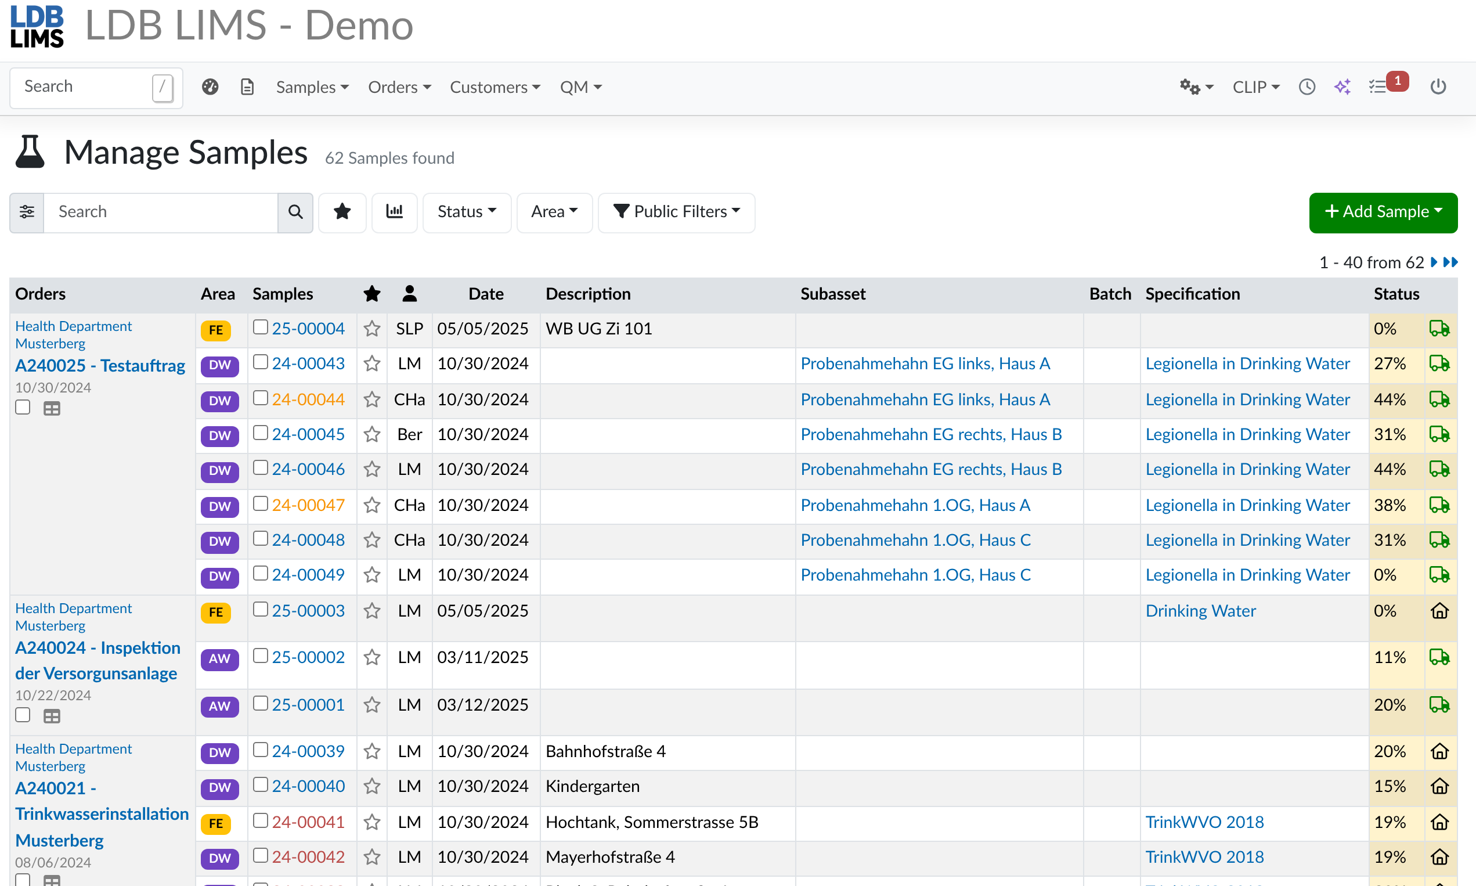This screenshot has width=1476, height=886.
Task: Click the FE area badge for 25-00004
Action: click(215, 330)
